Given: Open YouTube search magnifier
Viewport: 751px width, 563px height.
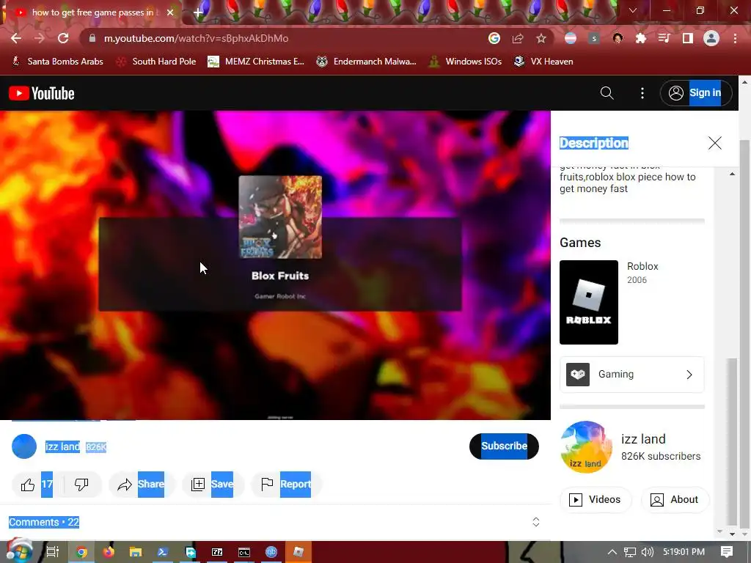Looking at the screenshot, I should (607, 93).
